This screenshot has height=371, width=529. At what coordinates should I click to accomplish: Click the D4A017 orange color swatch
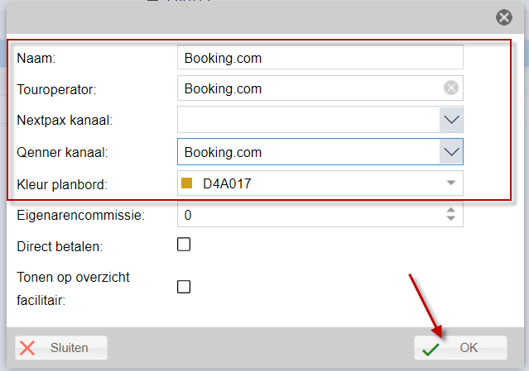coord(186,183)
